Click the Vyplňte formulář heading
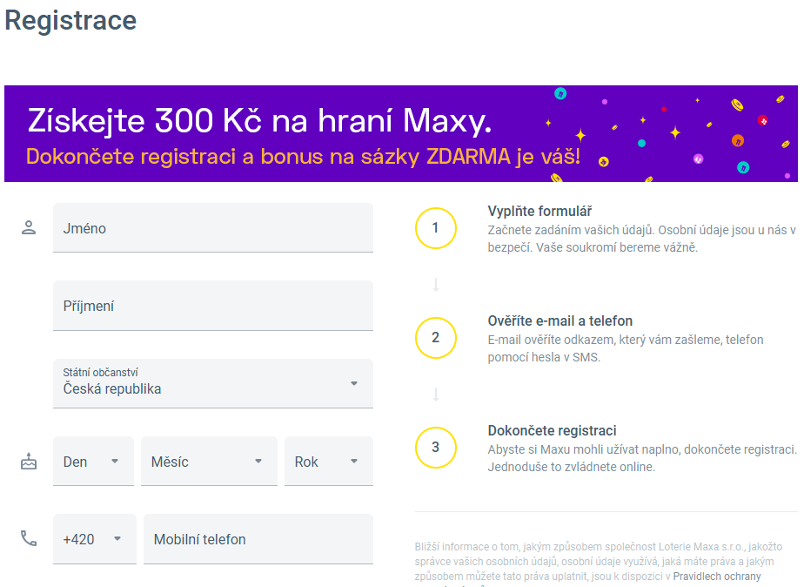Image resolution: width=804 pixels, height=587 pixels. (x=539, y=211)
